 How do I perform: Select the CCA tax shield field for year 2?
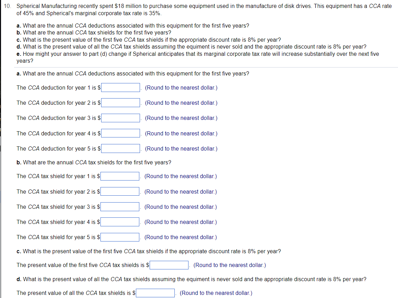(x=120, y=191)
